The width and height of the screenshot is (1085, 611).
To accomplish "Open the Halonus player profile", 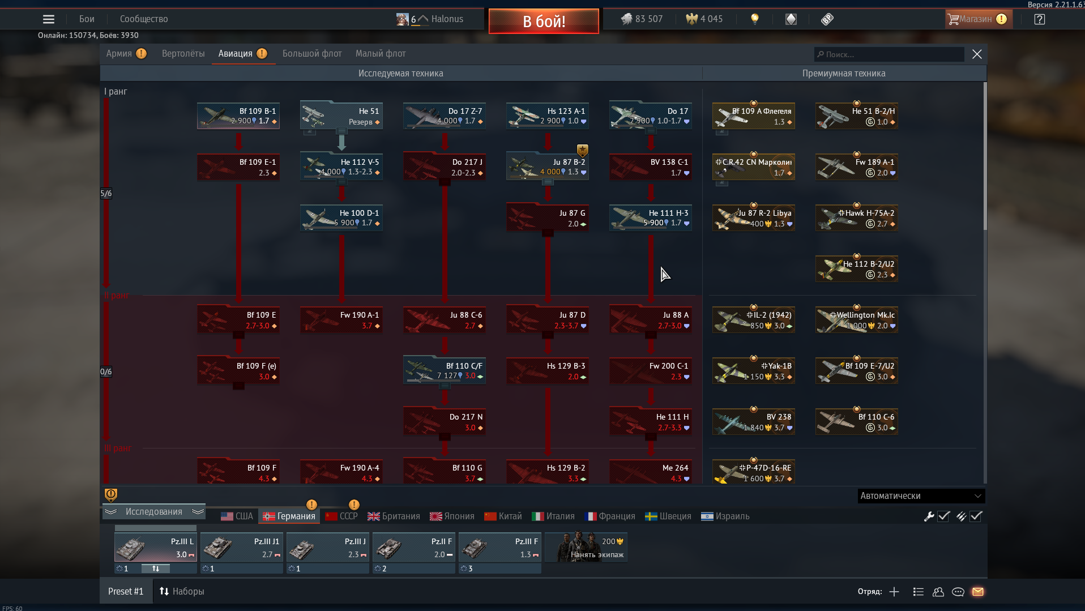I will (x=447, y=19).
